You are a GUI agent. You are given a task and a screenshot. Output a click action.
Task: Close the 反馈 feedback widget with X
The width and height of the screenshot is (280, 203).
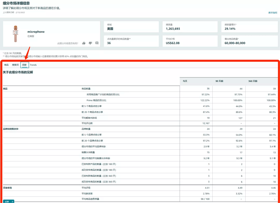12,201
